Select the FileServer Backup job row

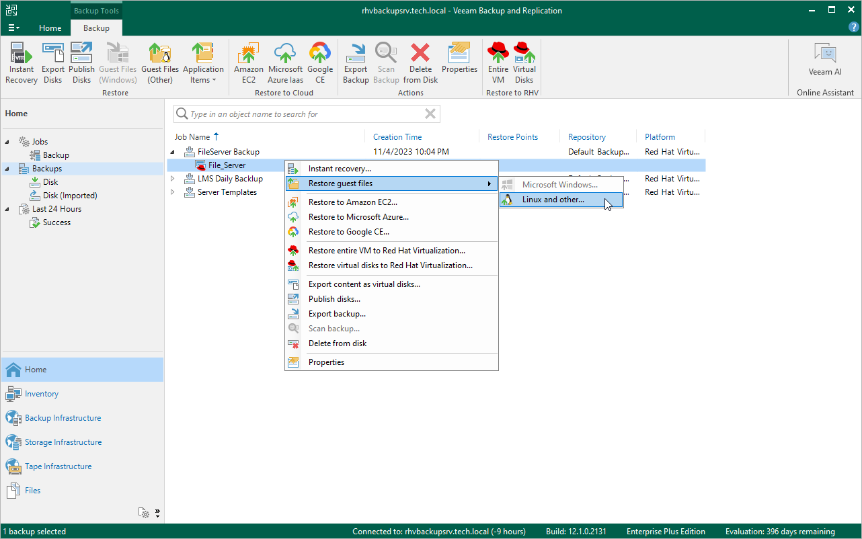436,152
